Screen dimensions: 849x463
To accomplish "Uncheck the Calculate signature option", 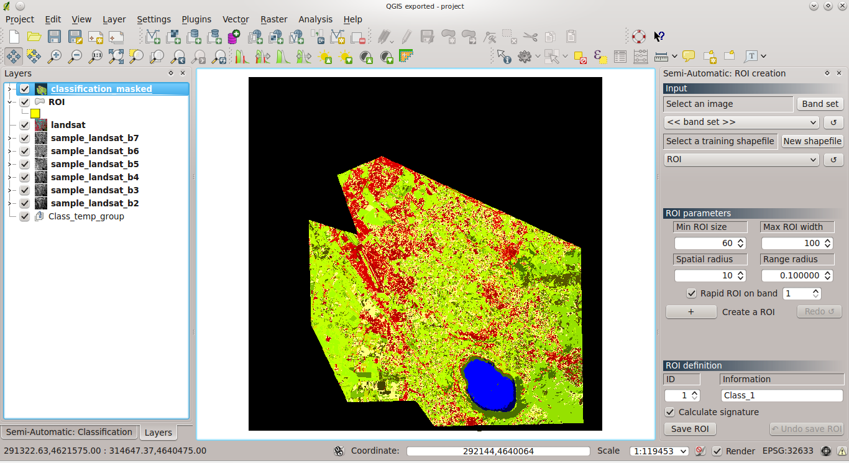I will (x=670, y=412).
